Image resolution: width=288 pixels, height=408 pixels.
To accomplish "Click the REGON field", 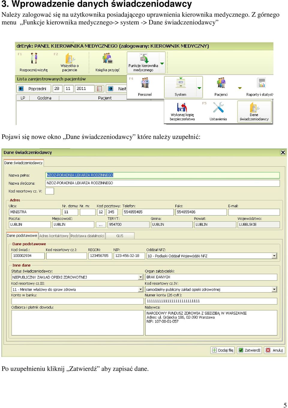I will point(100,256).
